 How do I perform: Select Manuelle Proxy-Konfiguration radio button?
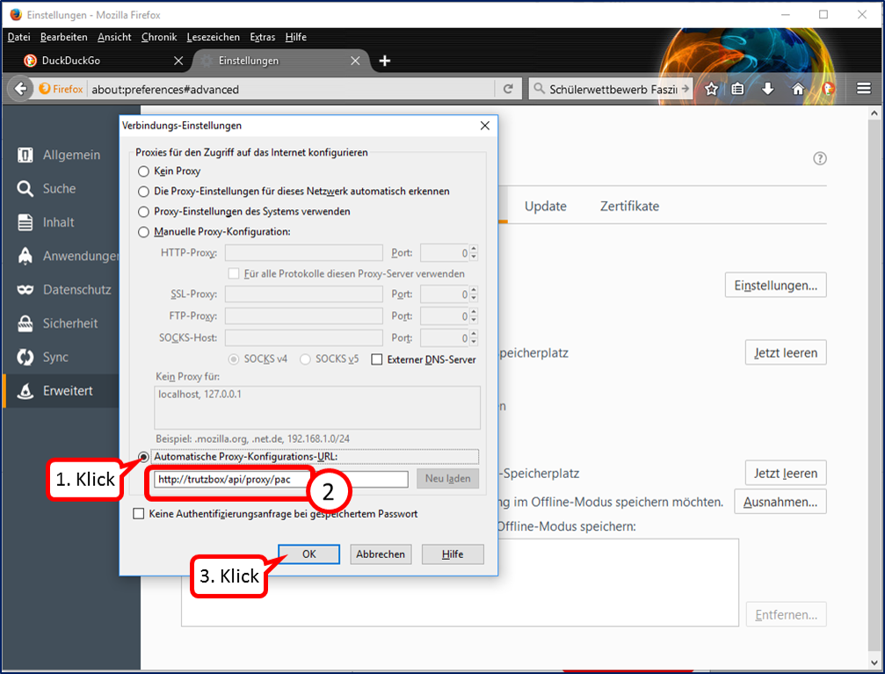(143, 232)
